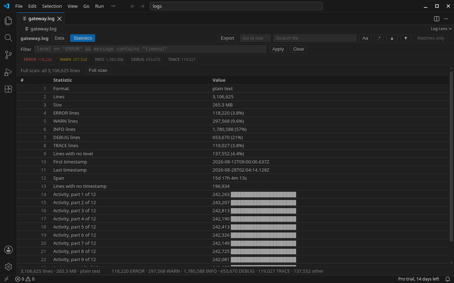Open the Run and Debug view
Image resolution: width=454 pixels, height=283 pixels.
click(9, 72)
